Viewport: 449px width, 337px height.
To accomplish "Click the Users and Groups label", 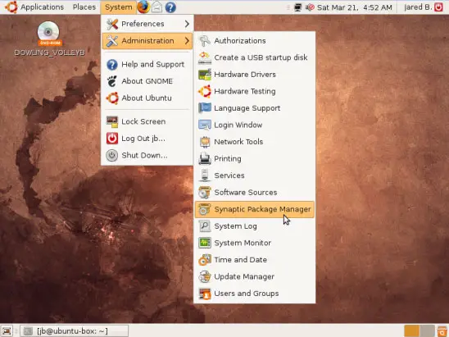I will [247, 294].
